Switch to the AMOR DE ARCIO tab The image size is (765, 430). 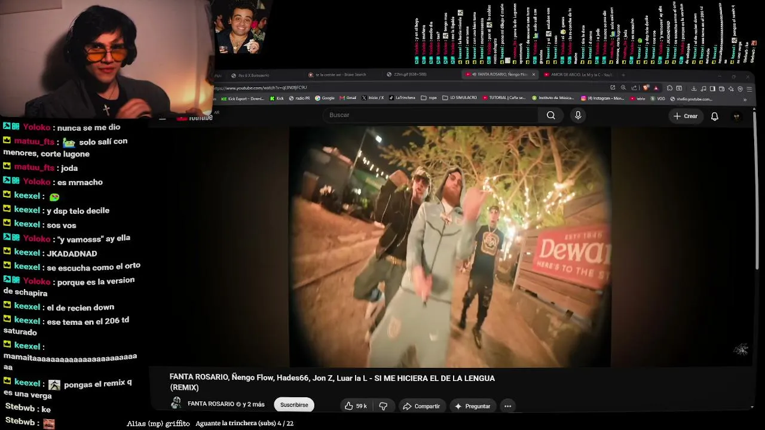(577, 75)
